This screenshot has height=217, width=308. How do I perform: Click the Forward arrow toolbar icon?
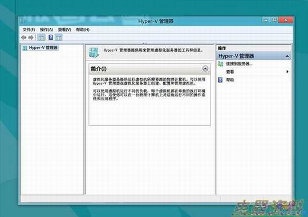tap(31, 37)
